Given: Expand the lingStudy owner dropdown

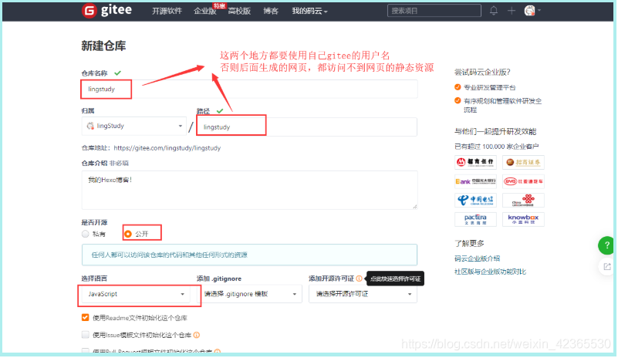Looking at the screenshot, I should click(x=134, y=127).
